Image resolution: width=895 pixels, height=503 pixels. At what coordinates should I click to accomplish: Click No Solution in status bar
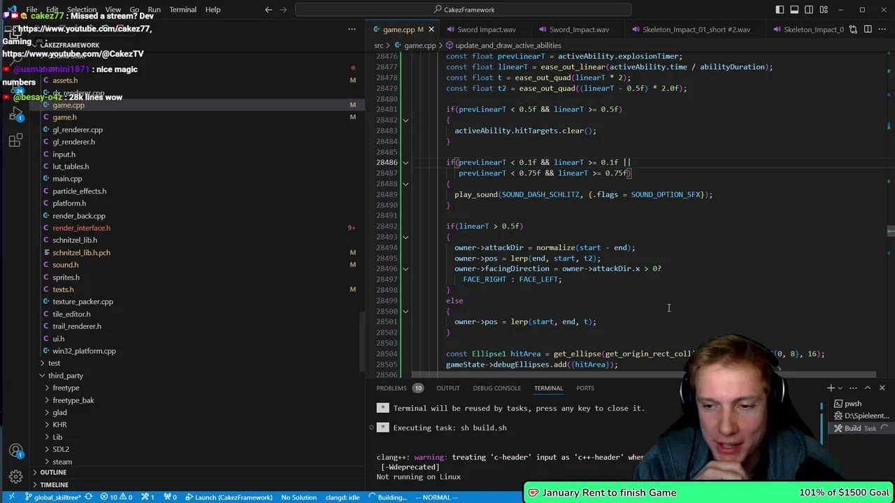[x=299, y=497]
